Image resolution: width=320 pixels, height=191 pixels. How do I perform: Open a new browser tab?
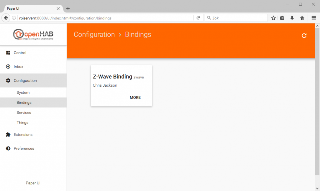[x=68, y=8]
